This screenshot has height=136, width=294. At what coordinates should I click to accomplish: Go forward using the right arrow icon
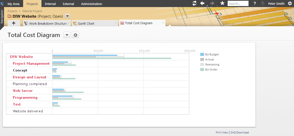[212, 3]
